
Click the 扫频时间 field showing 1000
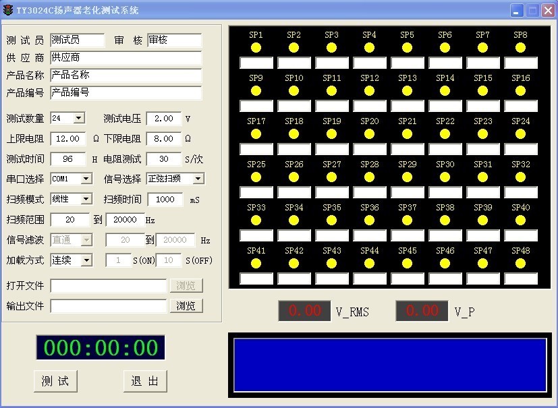pyautogui.click(x=165, y=200)
